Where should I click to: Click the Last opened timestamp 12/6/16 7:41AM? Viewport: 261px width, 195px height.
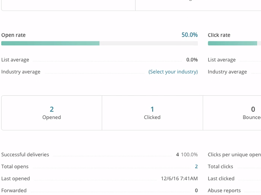coord(179,179)
